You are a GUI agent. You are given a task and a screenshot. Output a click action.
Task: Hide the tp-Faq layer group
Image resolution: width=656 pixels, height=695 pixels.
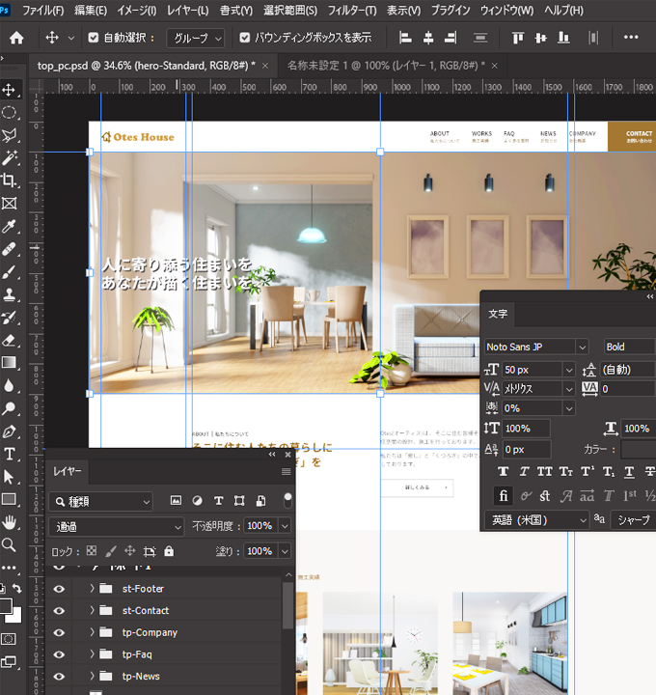tap(59, 654)
